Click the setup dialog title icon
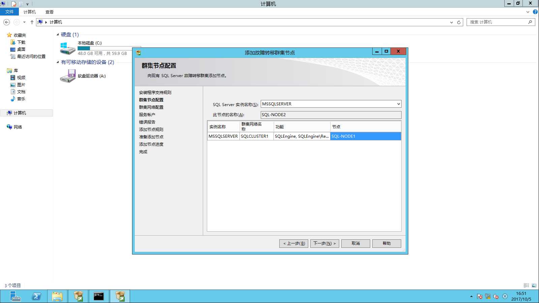The image size is (539, 303). [138, 53]
